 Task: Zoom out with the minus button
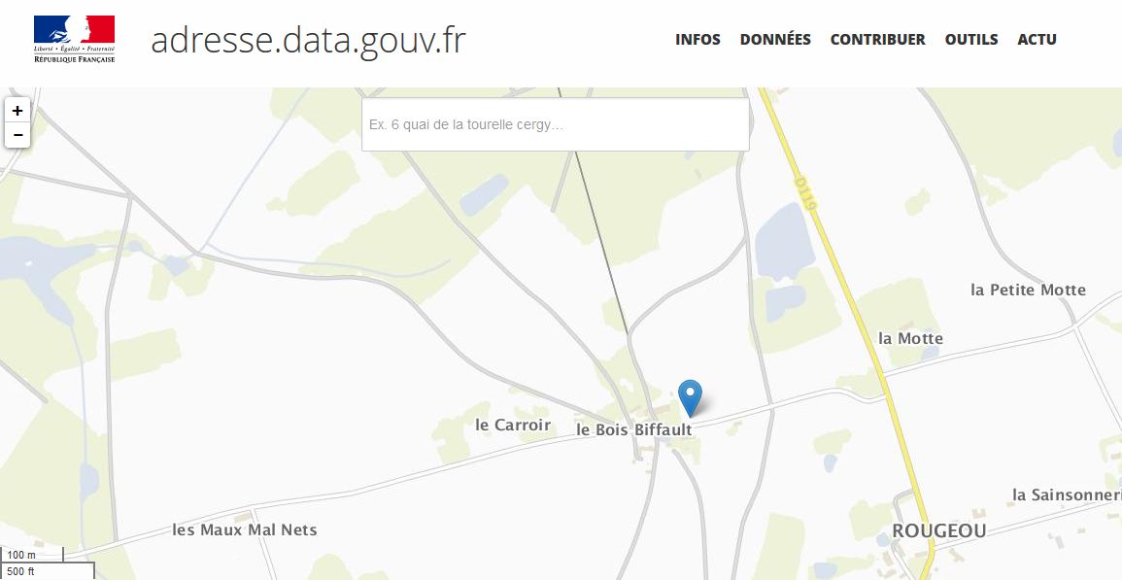pyautogui.click(x=17, y=135)
